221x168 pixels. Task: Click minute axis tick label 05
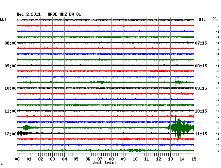point(76,159)
